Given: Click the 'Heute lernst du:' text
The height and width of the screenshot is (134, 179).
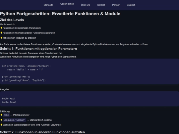Looking at the screenshot, I should click(8, 24).
